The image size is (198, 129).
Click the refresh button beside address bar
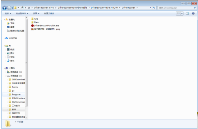pyautogui.click(x=154, y=8)
